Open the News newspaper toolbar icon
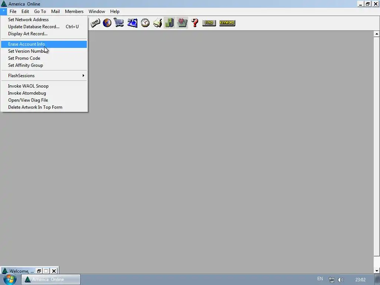This screenshot has width=380, height=285. tap(95, 23)
